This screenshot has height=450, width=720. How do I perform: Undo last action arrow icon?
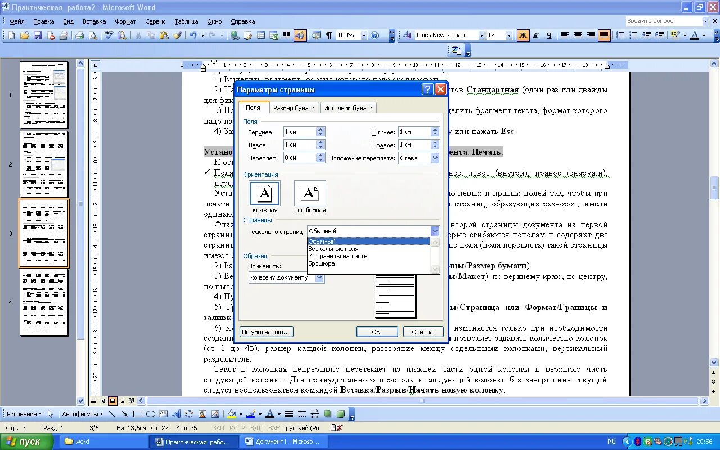coord(193,35)
